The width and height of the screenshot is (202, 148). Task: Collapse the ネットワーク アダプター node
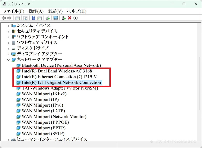point(8,60)
